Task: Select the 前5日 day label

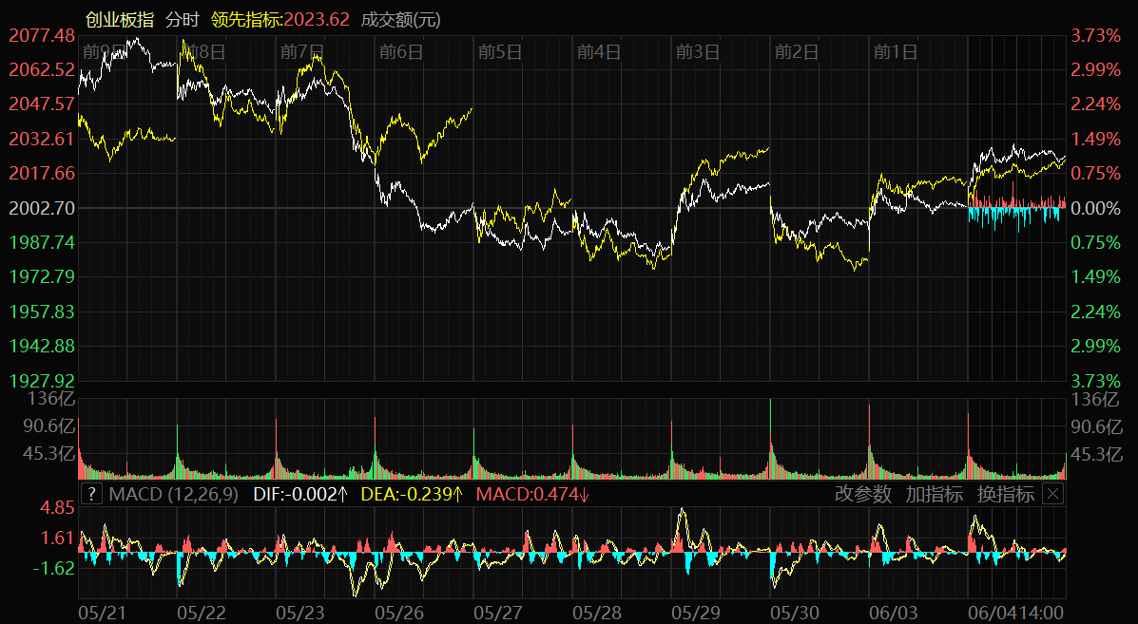Action: click(x=500, y=51)
